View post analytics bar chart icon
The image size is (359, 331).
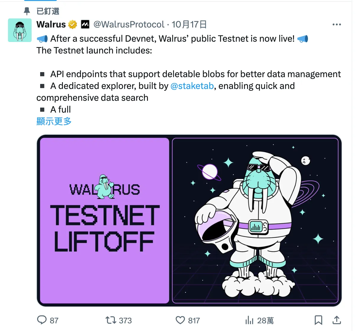point(249,320)
